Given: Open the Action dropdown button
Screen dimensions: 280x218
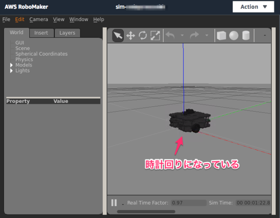Looking at the screenshot, I should pyautogui.click(x=253, y=7).
